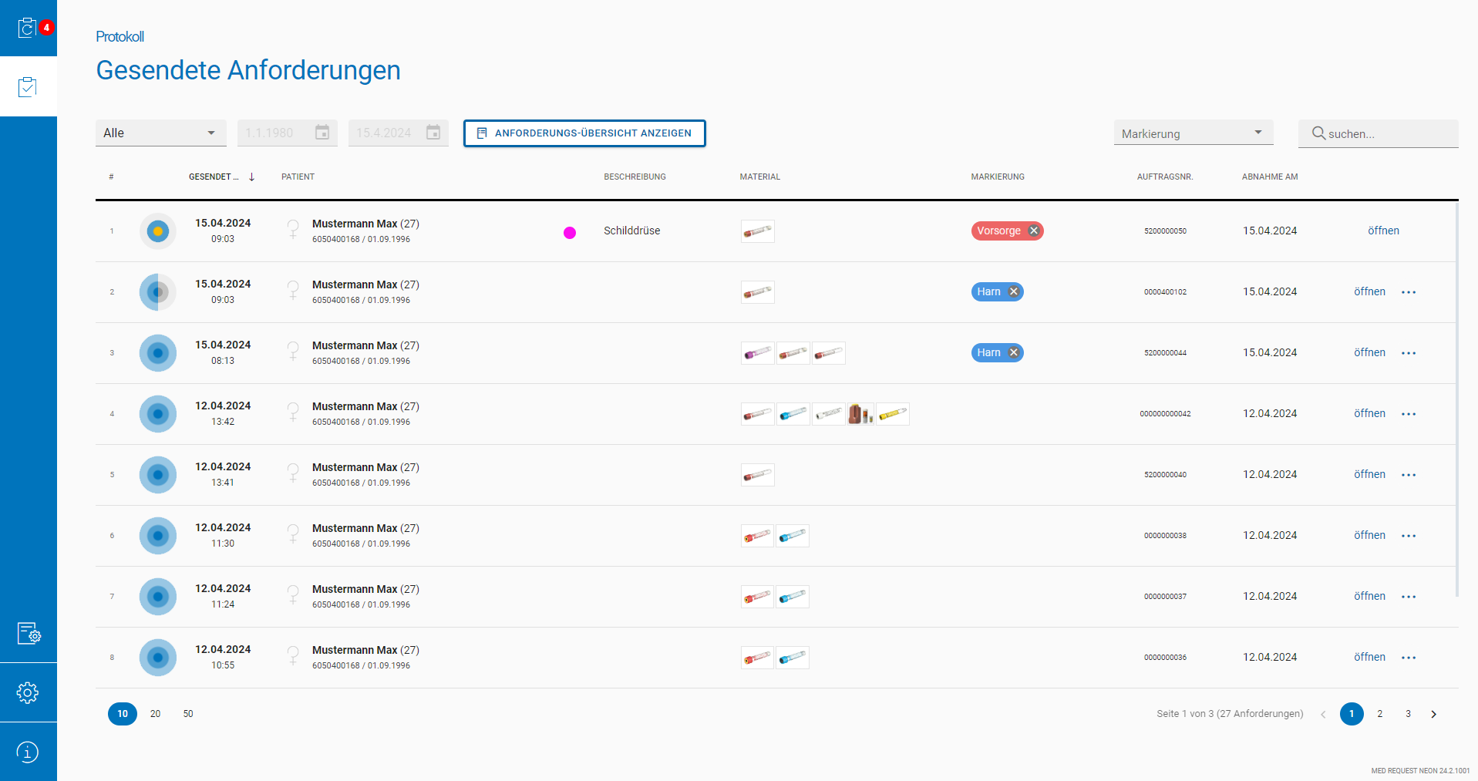Screen dimensions: 1478x781
Task: Click the table vertical scrollbar
Action: click(x=1456, y=399)
